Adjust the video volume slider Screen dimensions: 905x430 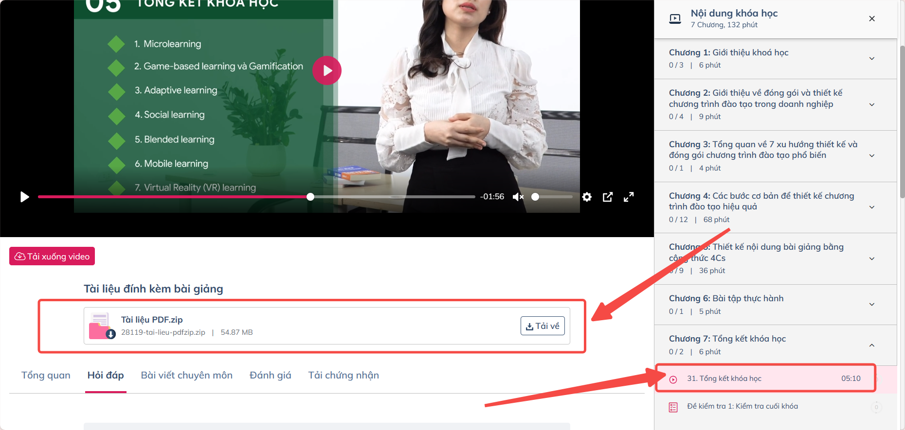pyautogui.click(x=552, y=197)
